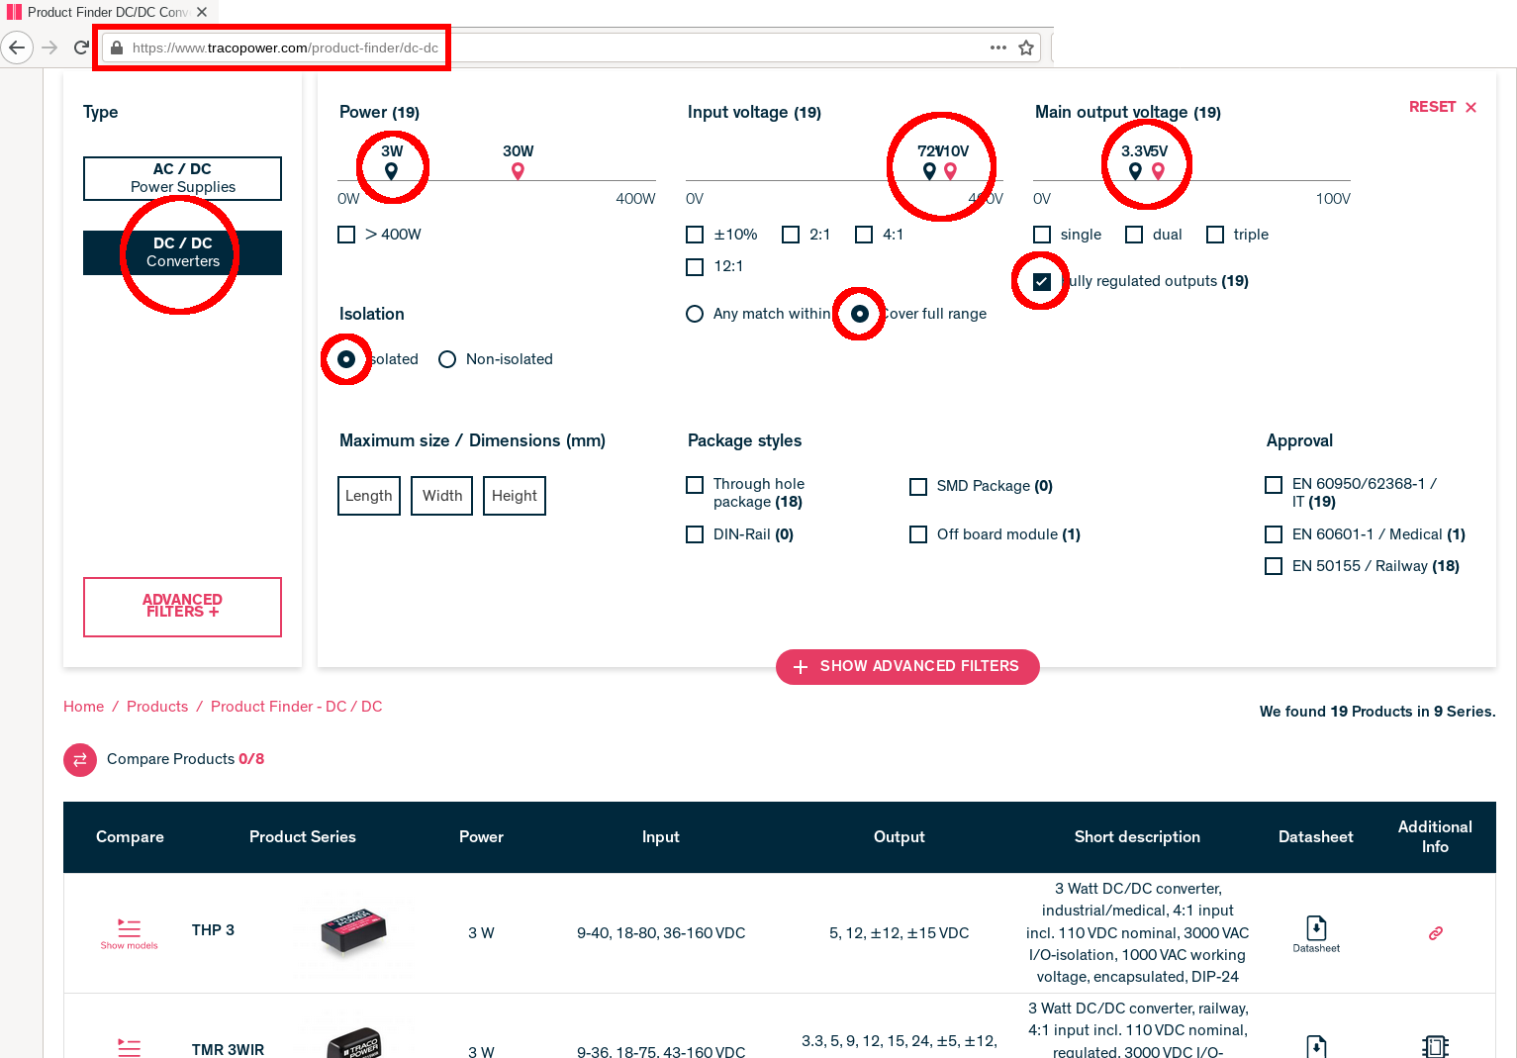Click the THP 3 product image
Viewport: 1517px width, 1058px height.
pyautogui.click(x=353, y=932)
